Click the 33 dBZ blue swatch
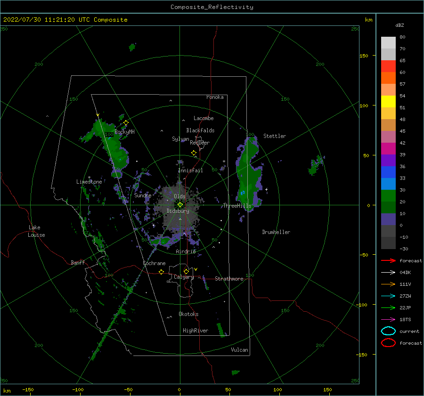Image resolution: width=424 pixels, height=396 pixels. (388, 172)
